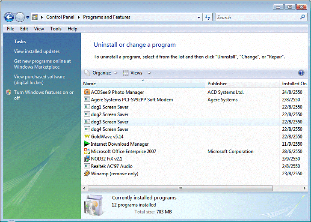311x222 pixels.
Task: Click the 28/6/2550 installed date
Action: pyautogui.click(x=292, y=151)
